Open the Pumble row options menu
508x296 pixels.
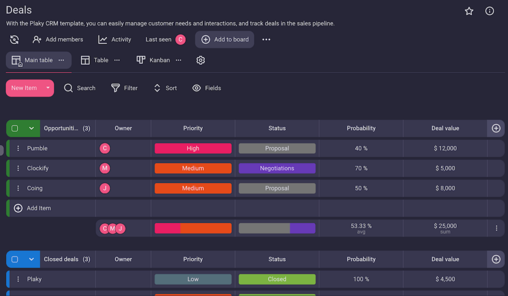18,148
